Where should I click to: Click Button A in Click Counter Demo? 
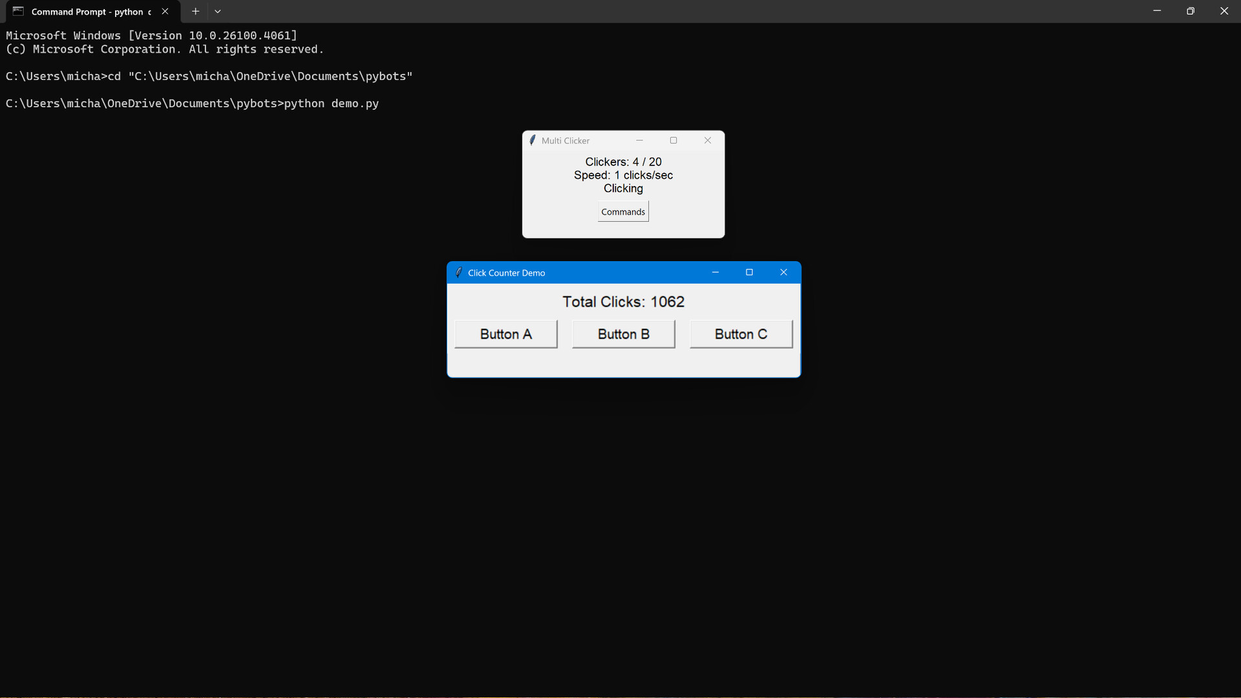pos(505,334)
